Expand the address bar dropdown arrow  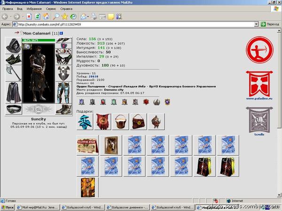pos(256,24)
